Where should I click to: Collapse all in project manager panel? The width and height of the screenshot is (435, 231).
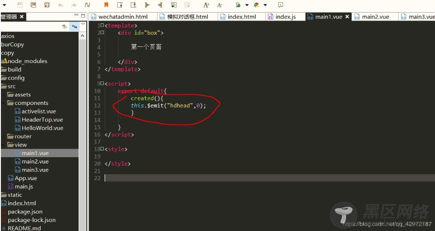[x=64, y=26]
